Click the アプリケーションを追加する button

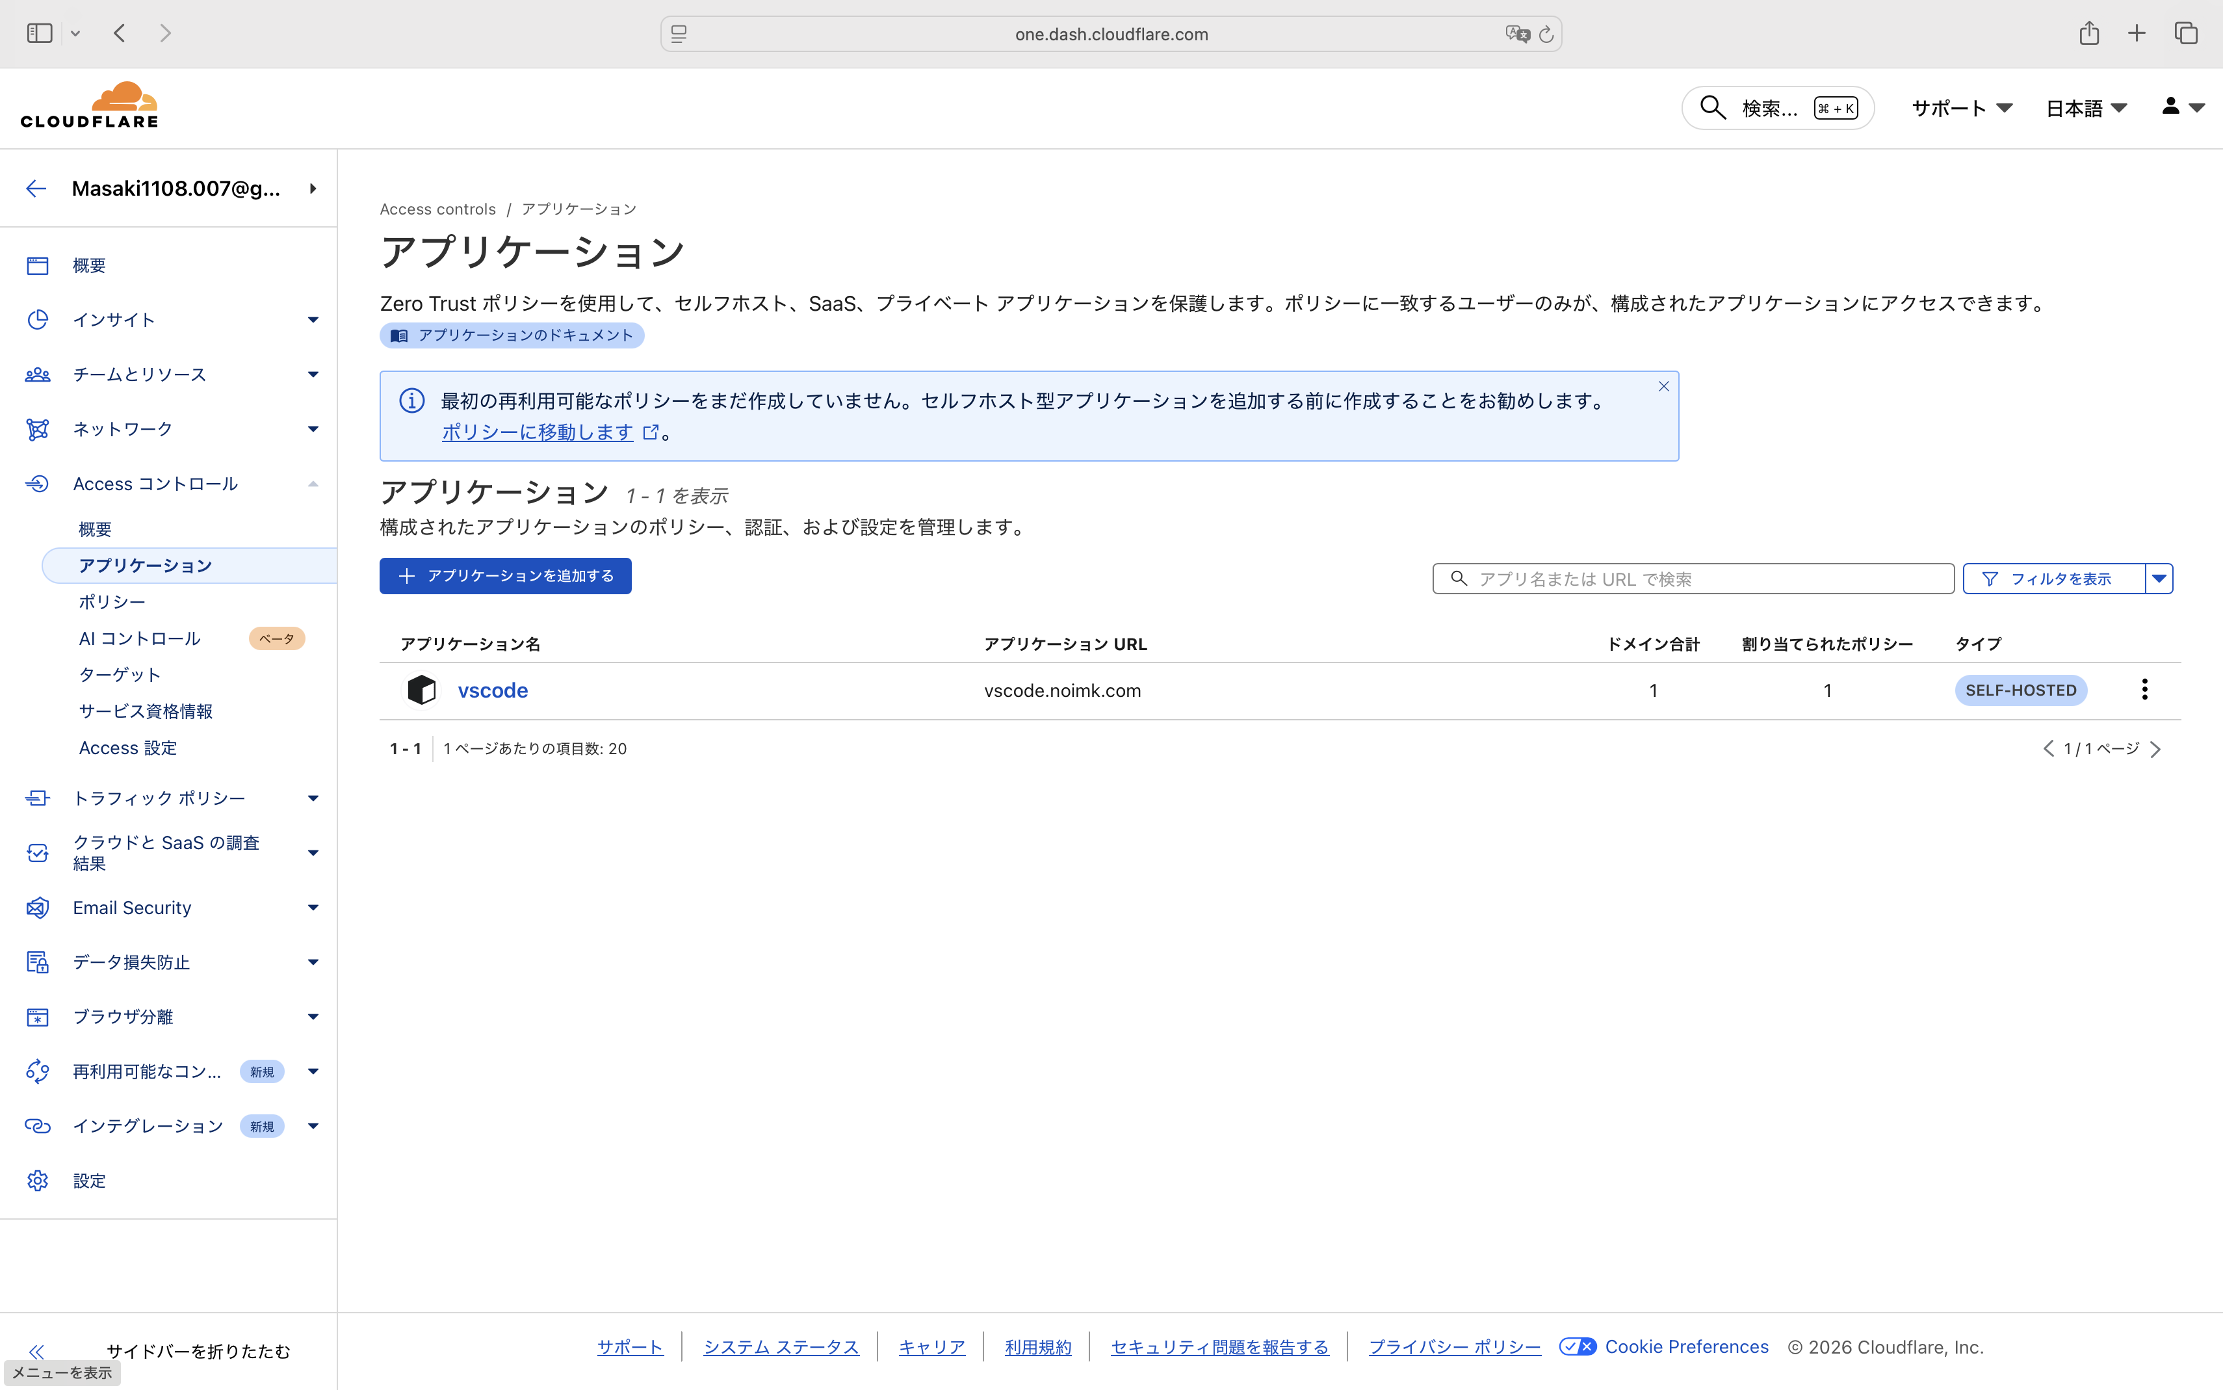(x=506, y=575)
